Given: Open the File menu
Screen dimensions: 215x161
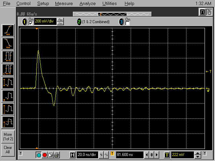Looking at the screenshot, I should [x=7, y=3].
